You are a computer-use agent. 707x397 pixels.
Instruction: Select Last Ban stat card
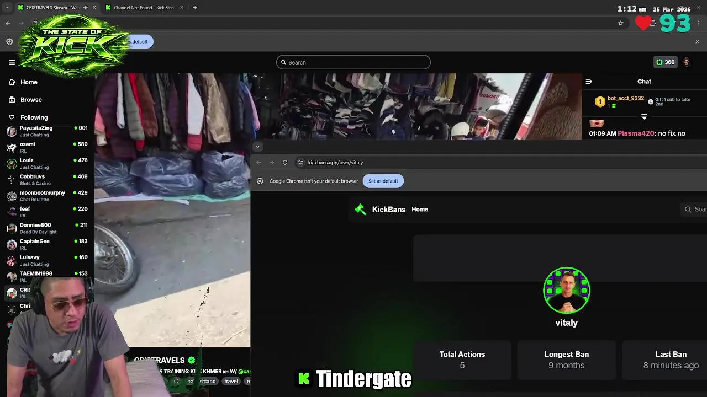(664, 360)
